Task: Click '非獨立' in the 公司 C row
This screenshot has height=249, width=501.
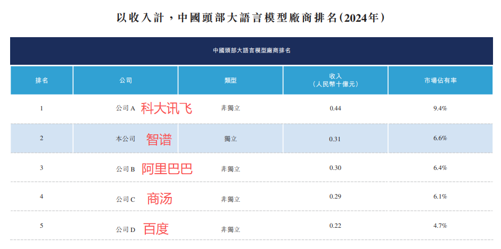Action: coord(231,199)
